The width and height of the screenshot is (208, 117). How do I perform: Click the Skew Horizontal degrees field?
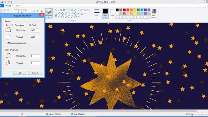coord(35,56)
